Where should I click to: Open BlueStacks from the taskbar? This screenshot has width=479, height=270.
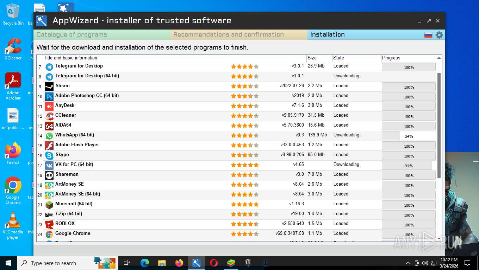click(231, 263)
